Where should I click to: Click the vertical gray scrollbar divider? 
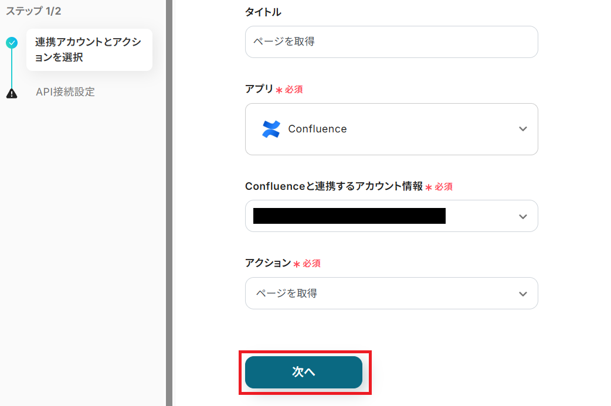coord(169,203)
